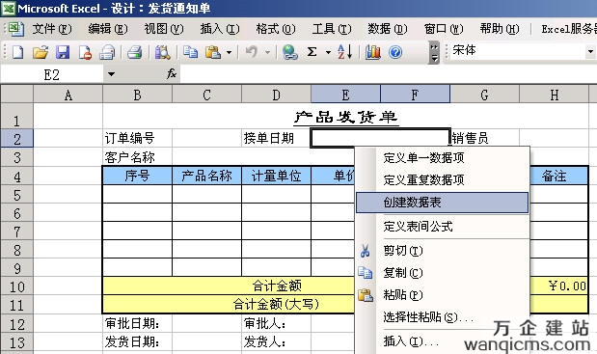Open a file with the Open folder icon
The width and height of the screenshot is (597, 354).
[40, 52]
